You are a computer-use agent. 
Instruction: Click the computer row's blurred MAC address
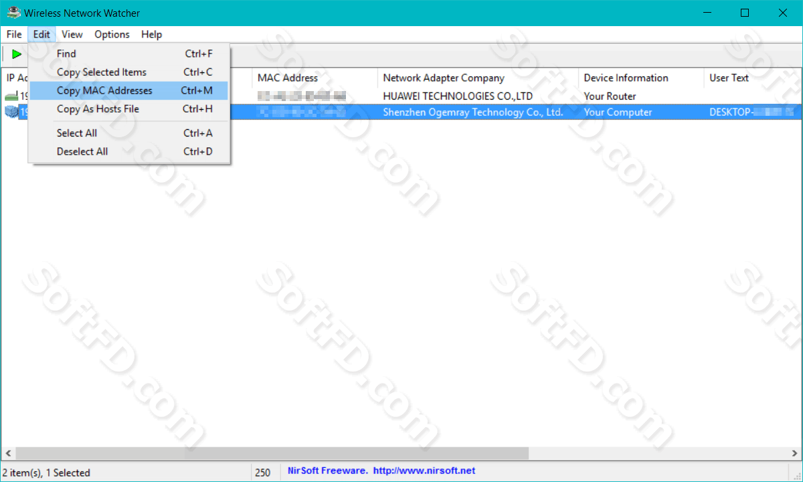pyautogui.click(x=302, y=112)
